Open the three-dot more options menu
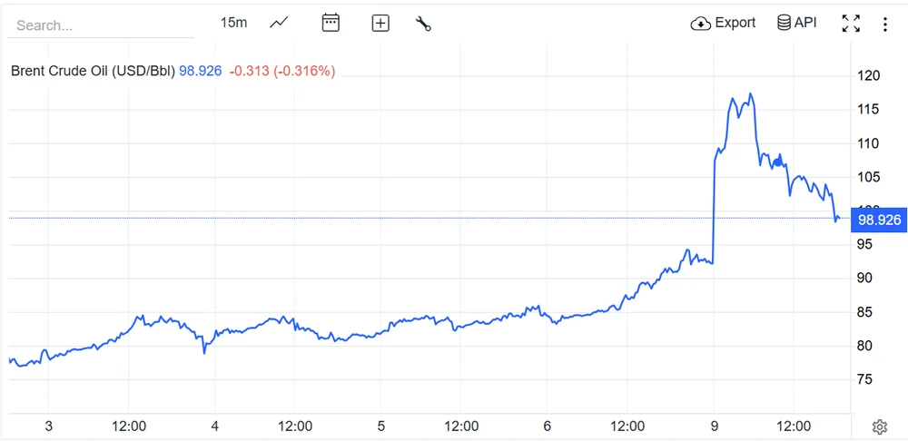This screenshot has height=441, width=908. coord(885,24)
